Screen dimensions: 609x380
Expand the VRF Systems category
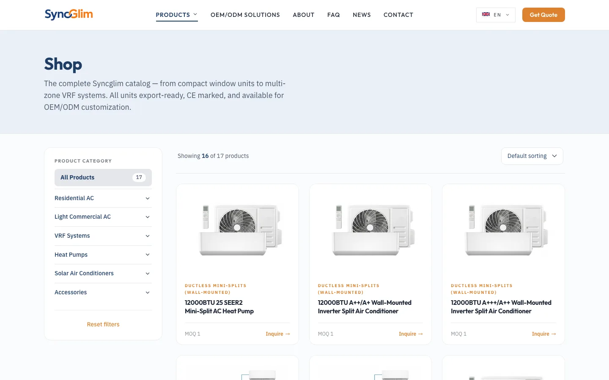(103, 236)
